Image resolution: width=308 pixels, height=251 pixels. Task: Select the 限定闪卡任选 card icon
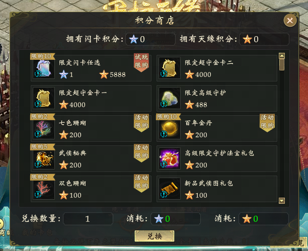(44, 68)
